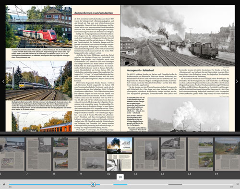
Task: Open page 9 thumbnail
Action: coord(93,154)
